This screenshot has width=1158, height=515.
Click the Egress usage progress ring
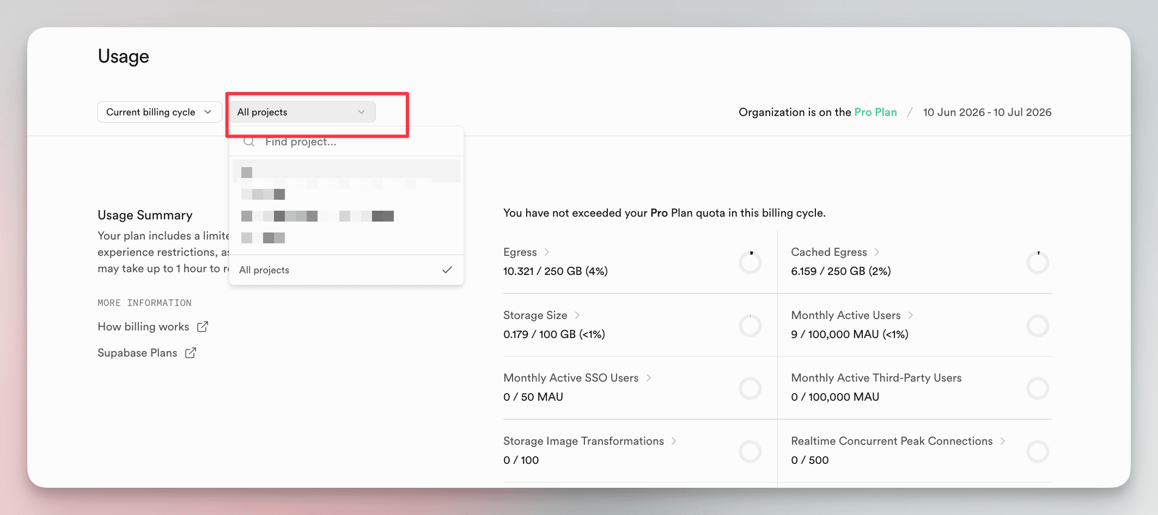coord(750,263)
